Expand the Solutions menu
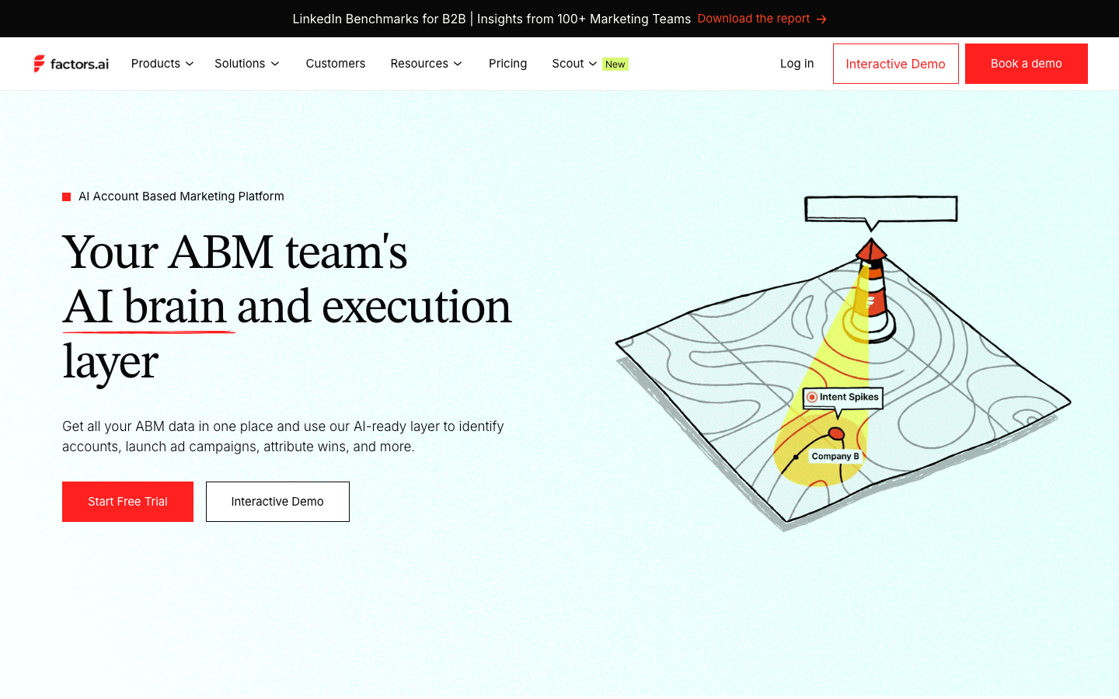Image resolution: width=1119 pixels, height=699 pixels. click(x=247, y=64)
